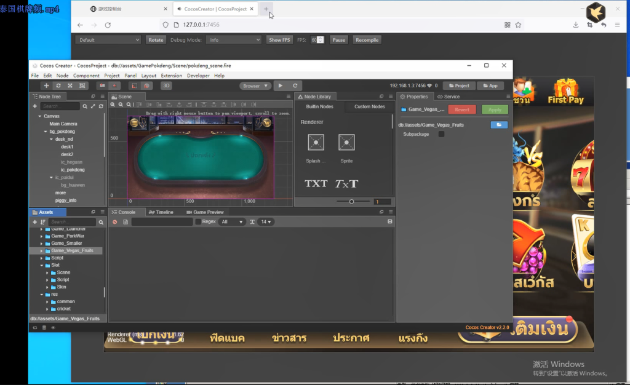
Task: Open the Game_Vegas_Fruits folder via blue folder icon
Action: pyautogui.click(x=499, y=125)
